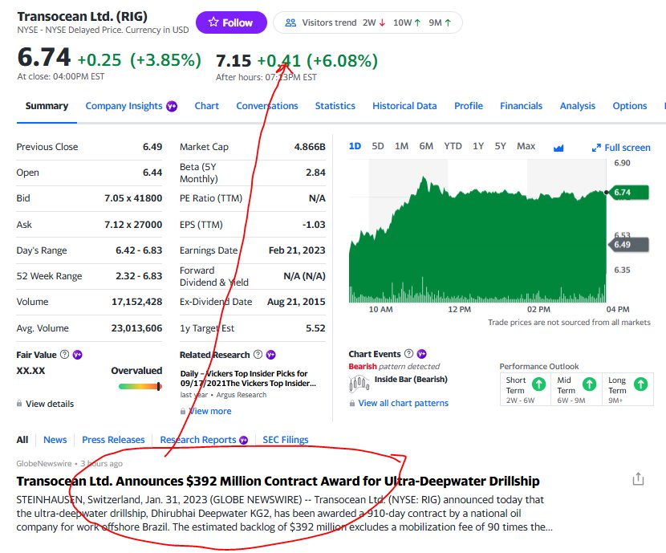Click the 9M up arrow trend indicator
Viewport: 666px width, 553px height.
448,23
